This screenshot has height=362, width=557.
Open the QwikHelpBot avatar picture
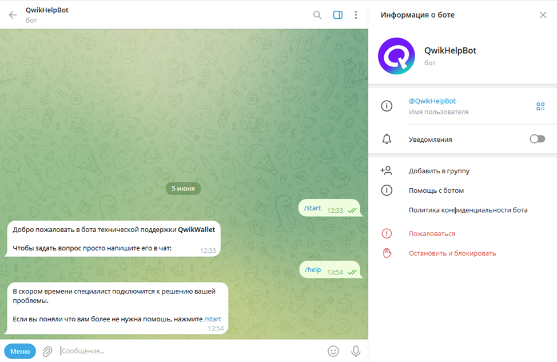pyautogui.click(x=396, y=56)
